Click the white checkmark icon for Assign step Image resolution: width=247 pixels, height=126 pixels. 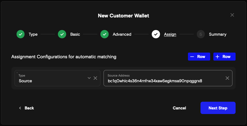[x=156, y=34]
